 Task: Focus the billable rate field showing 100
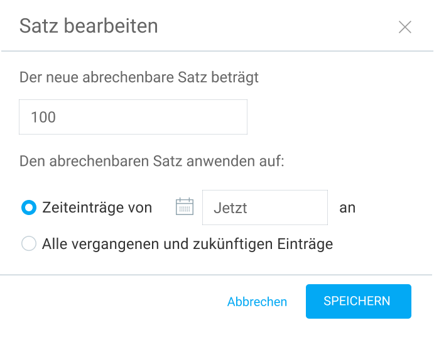click(133, 117)
